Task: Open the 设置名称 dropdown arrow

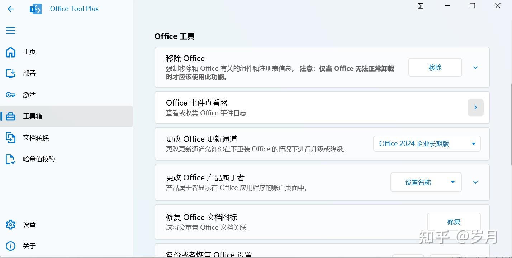Action: pyautogui.click(x=453, y=182)
